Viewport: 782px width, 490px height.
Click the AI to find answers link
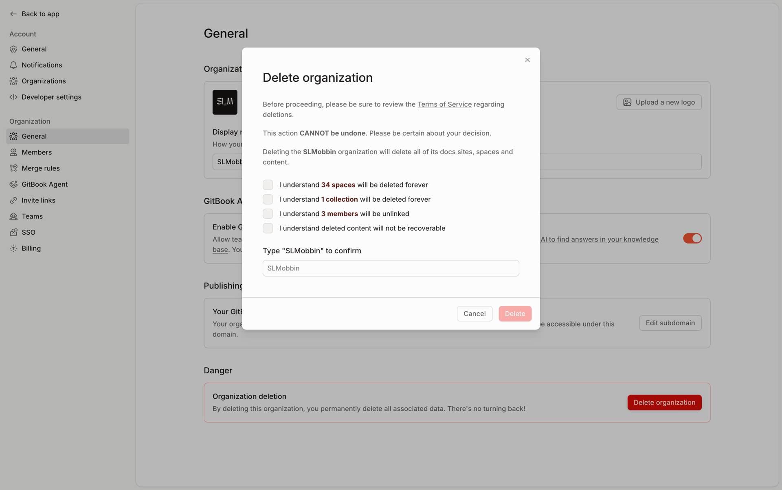coord(600,239)
